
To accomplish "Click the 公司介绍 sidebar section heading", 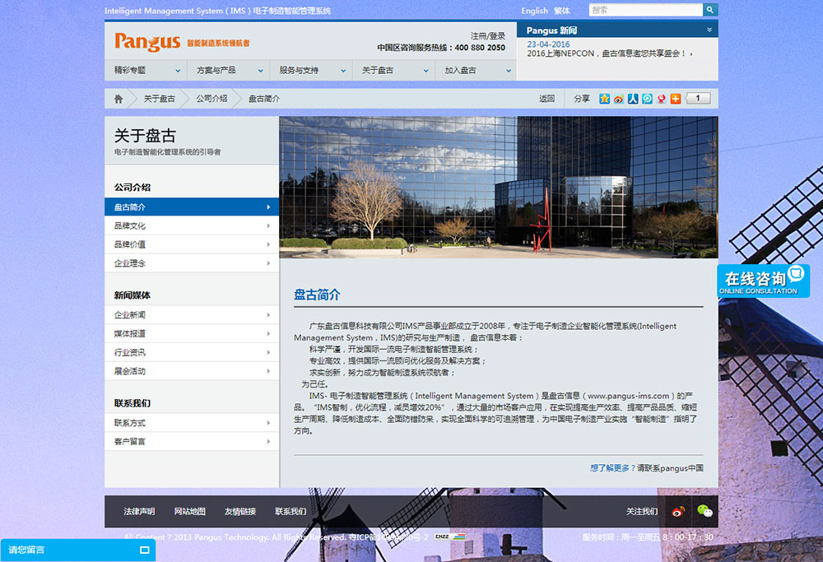I will click(x=133, y=188).
